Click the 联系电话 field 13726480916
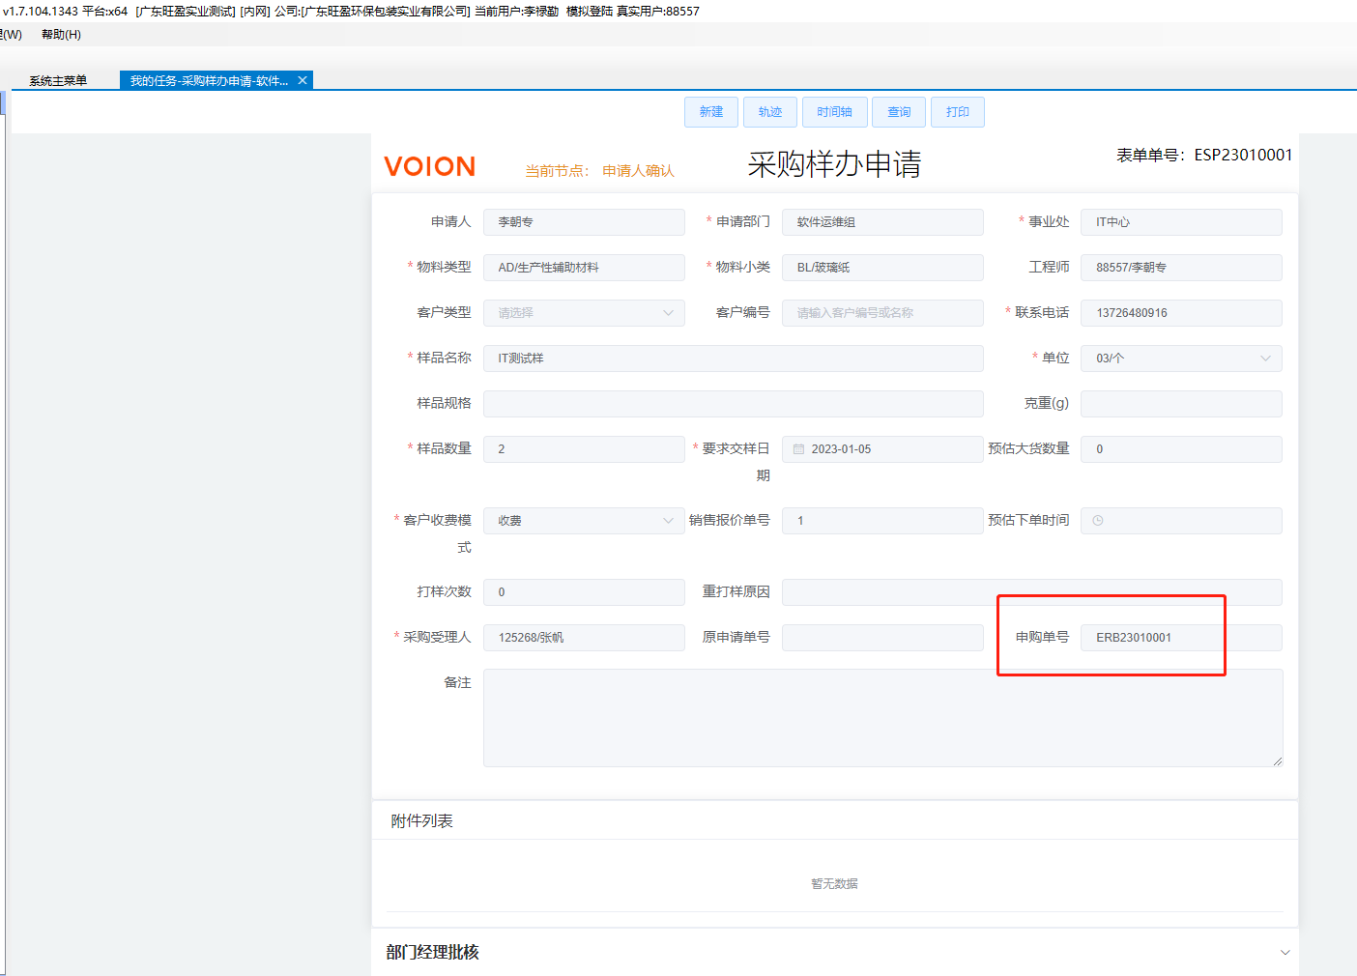Screen dimensions: 1357x976 point(1181,313)
